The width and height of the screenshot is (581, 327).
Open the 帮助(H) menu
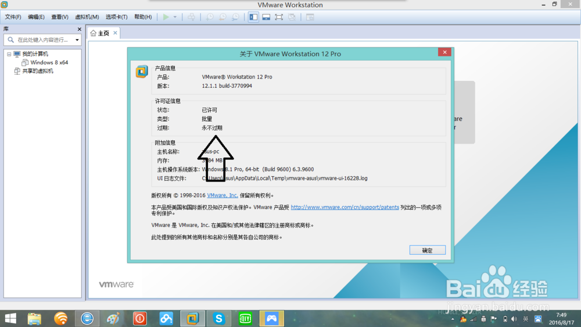(143, 17)
